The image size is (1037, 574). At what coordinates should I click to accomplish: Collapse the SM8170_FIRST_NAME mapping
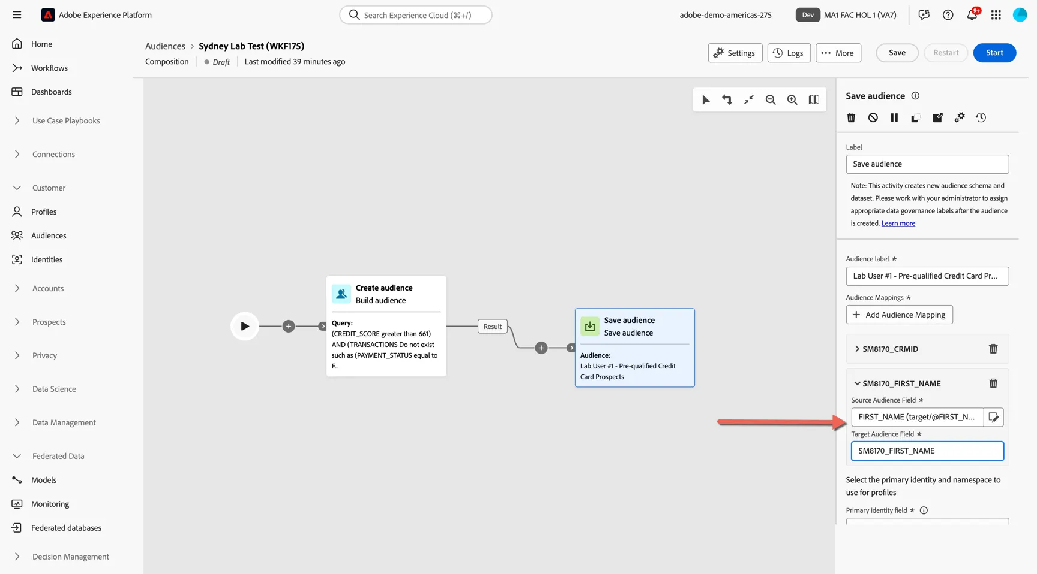(857, 383)
